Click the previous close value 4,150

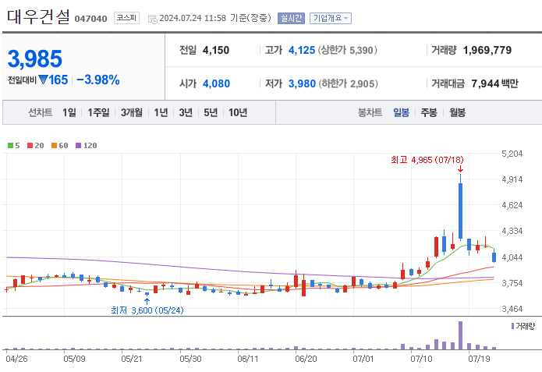pyautogui.click(x=216, y=51)
